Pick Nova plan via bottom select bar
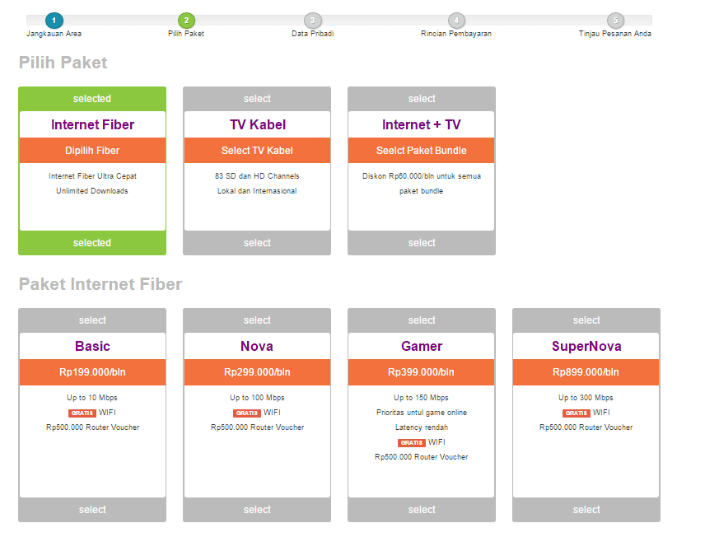This screenshot has height=537, width=705. coord(257,510)
